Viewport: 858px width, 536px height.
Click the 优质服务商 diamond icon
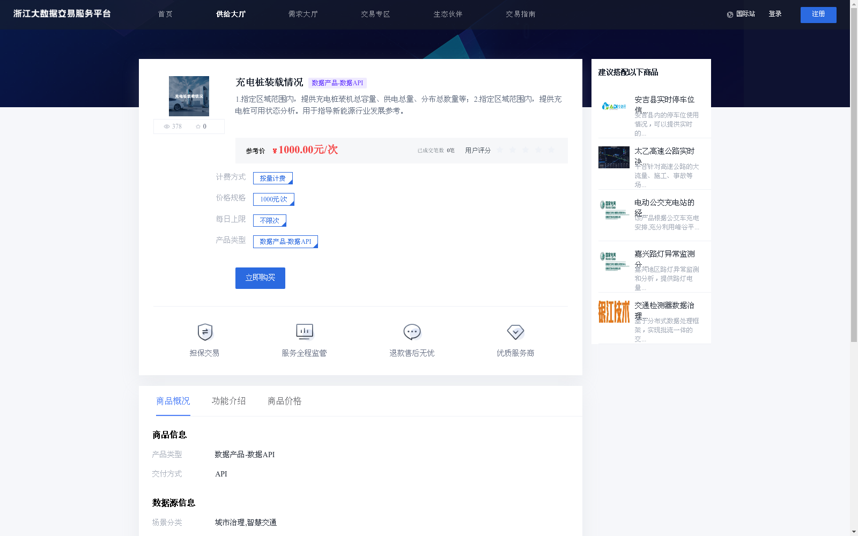click(515, 332)
